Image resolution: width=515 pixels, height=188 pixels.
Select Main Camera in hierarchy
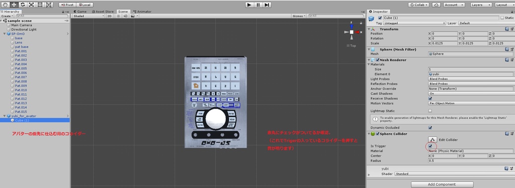(22, 25)
